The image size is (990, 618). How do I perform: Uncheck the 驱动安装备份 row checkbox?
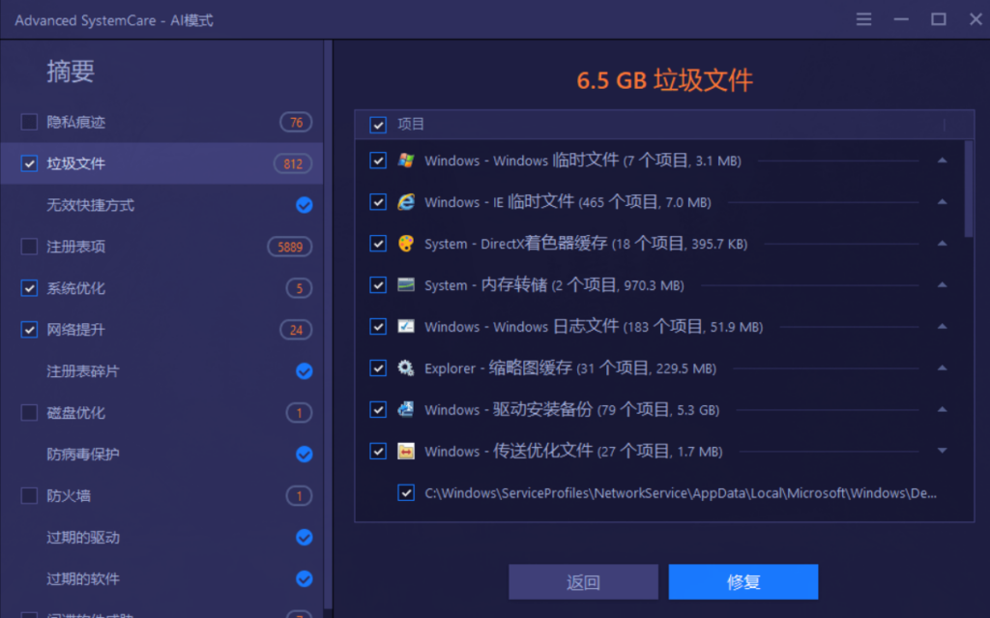(378, 409)
